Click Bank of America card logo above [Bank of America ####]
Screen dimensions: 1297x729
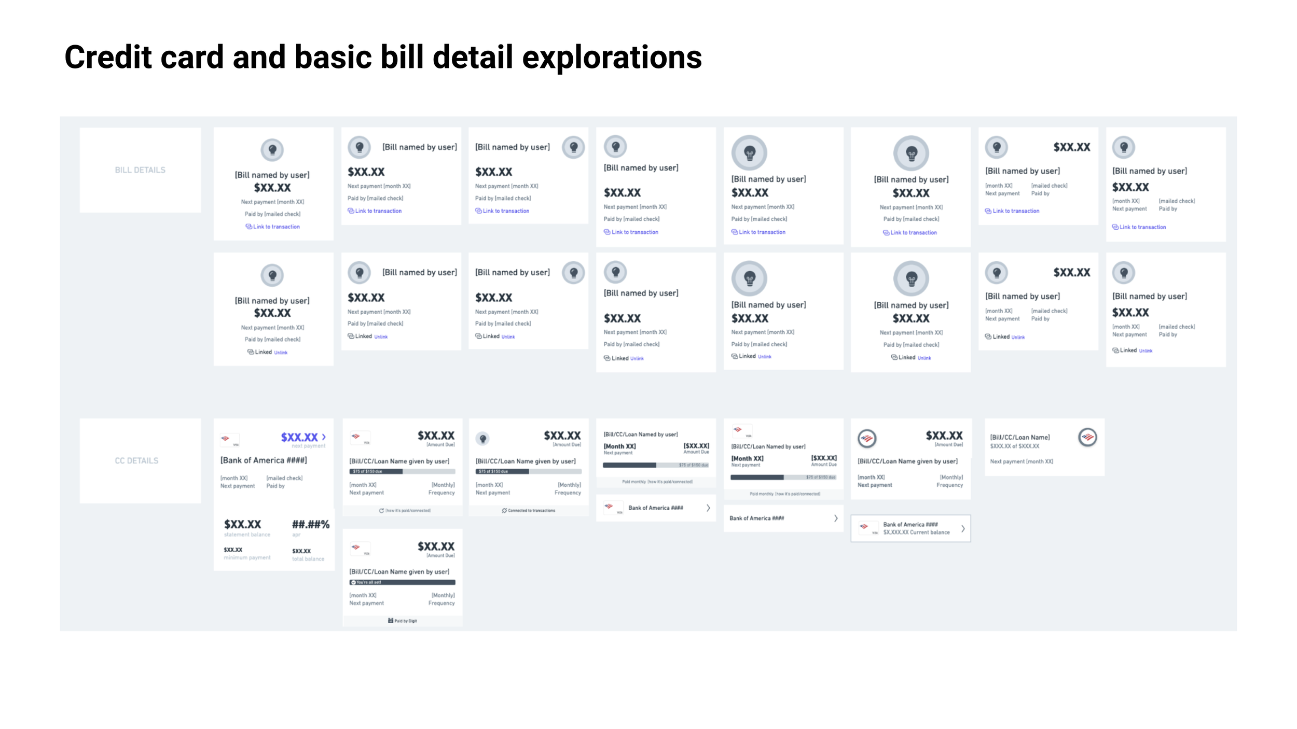pos(229,440)
